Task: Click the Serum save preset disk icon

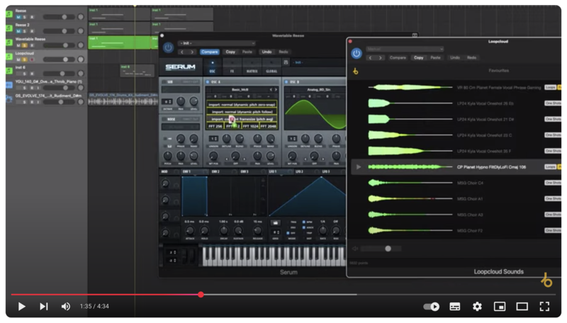Action: [286, 62]
